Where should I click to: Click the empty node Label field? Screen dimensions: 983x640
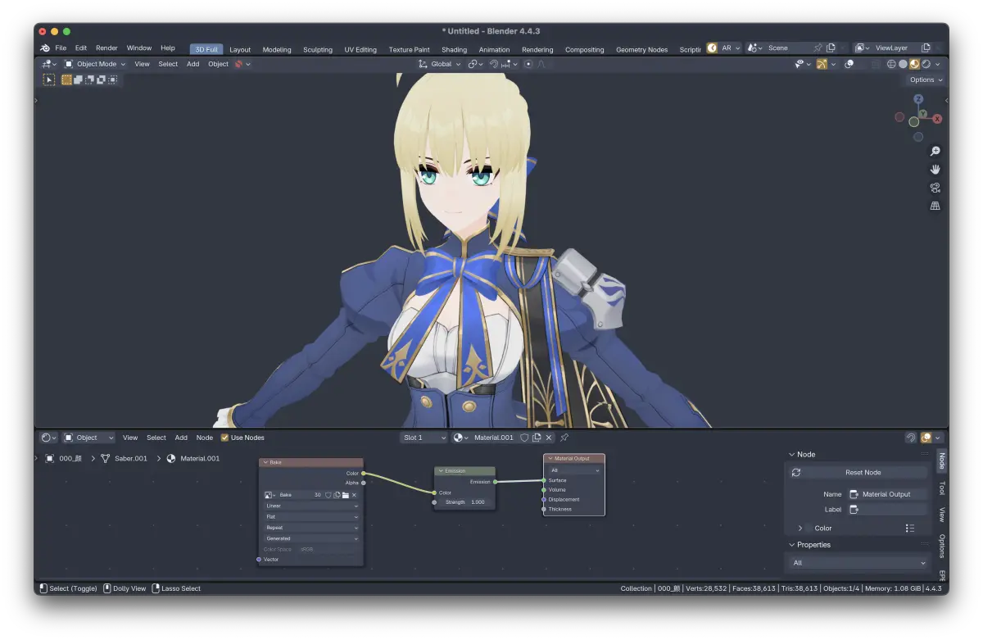pos(888,510)
